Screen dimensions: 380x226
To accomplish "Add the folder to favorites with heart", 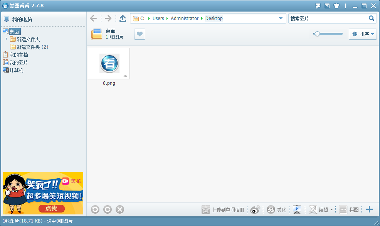I will point(140,34).
